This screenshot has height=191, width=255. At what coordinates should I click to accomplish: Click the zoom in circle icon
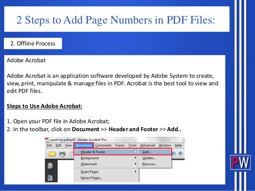[181, 154]
